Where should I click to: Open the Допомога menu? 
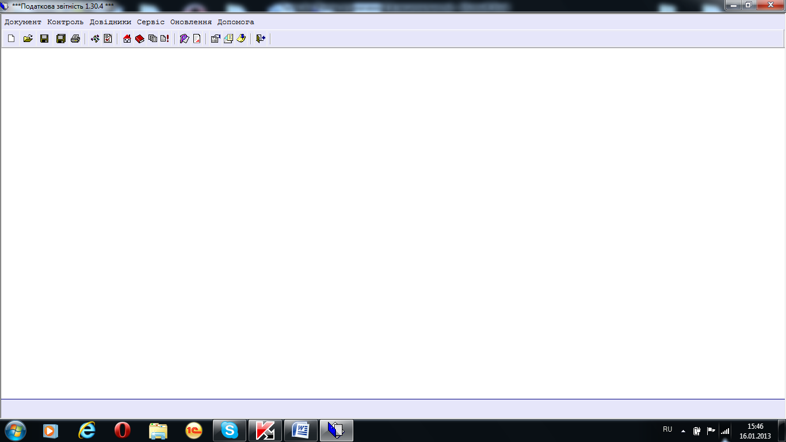click(236, 22)
